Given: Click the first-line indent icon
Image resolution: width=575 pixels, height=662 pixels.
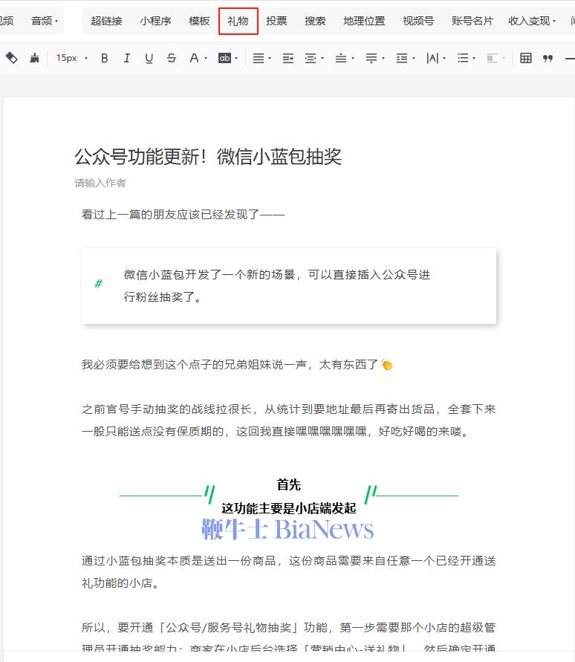Looking at the screenshot, I should (x=311, y=58).
